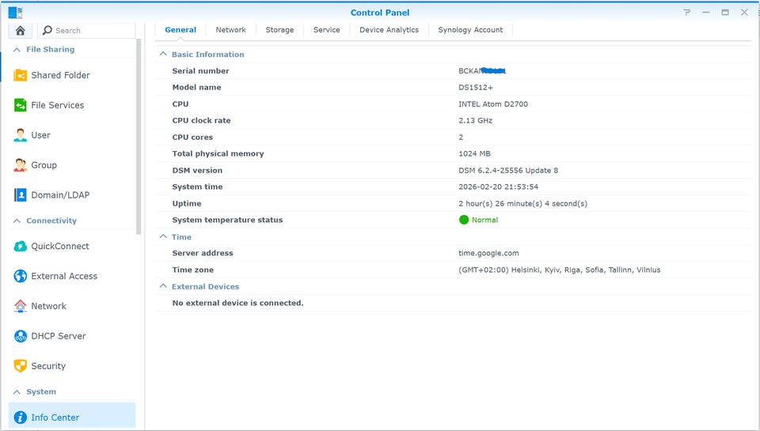Click the Serial number label

pyautogui.click(x=200, y=70)
